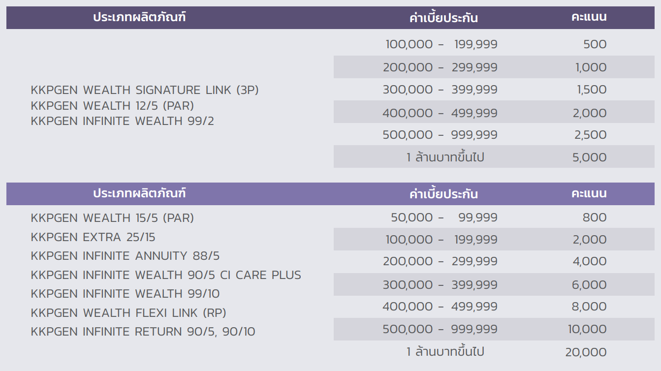Click the 2,500 points value
This screenshot has height=371, width=661.
[590, 135]
